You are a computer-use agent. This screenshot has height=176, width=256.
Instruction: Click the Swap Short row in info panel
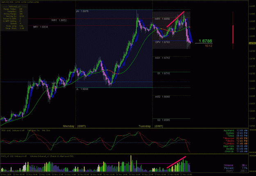(15, 28)
